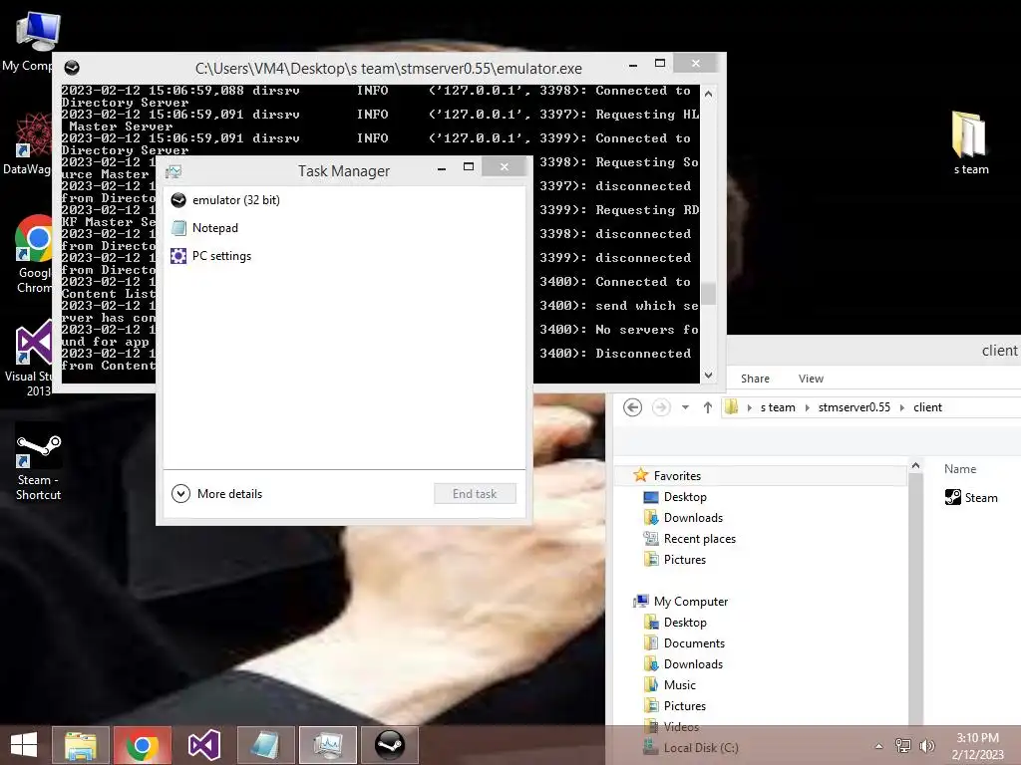
Task: Select Downloads under My Computer
Action: click(693, 664)
